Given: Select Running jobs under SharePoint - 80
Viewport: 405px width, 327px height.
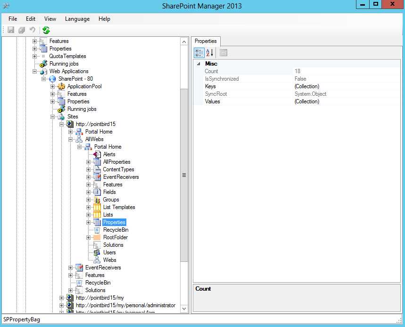Looking at the screenshot, I should (x=82, y=109).
